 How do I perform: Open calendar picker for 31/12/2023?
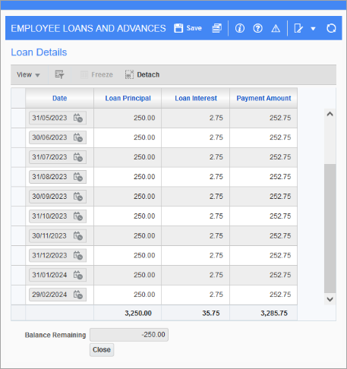click(78, 255)
